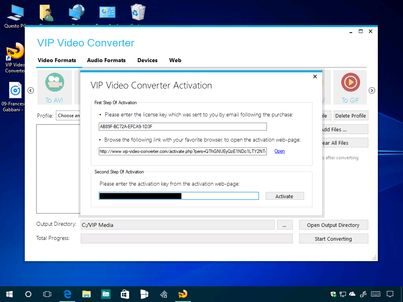Open Windows Defender shield tray icon
The height and width of the screenshot is (302, 403).
pos(333,294)
